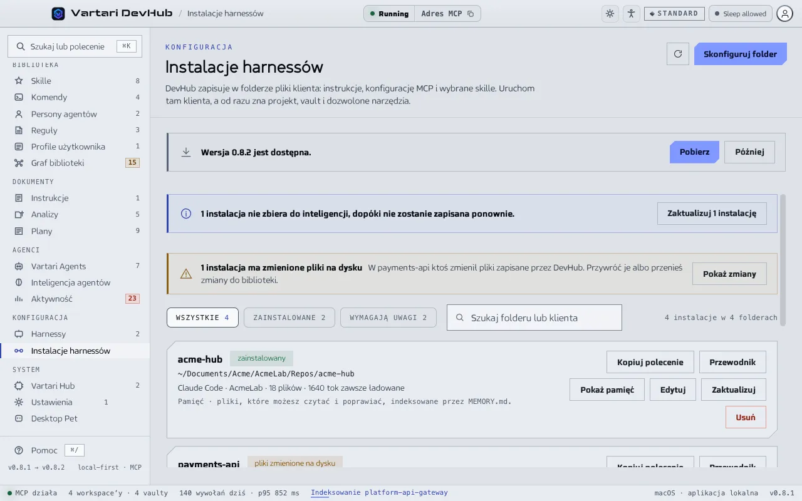Click Indeksowanie platform-api-gateway status link
Viewport: 802px width, 501px height.
click(x=379, y=493)
